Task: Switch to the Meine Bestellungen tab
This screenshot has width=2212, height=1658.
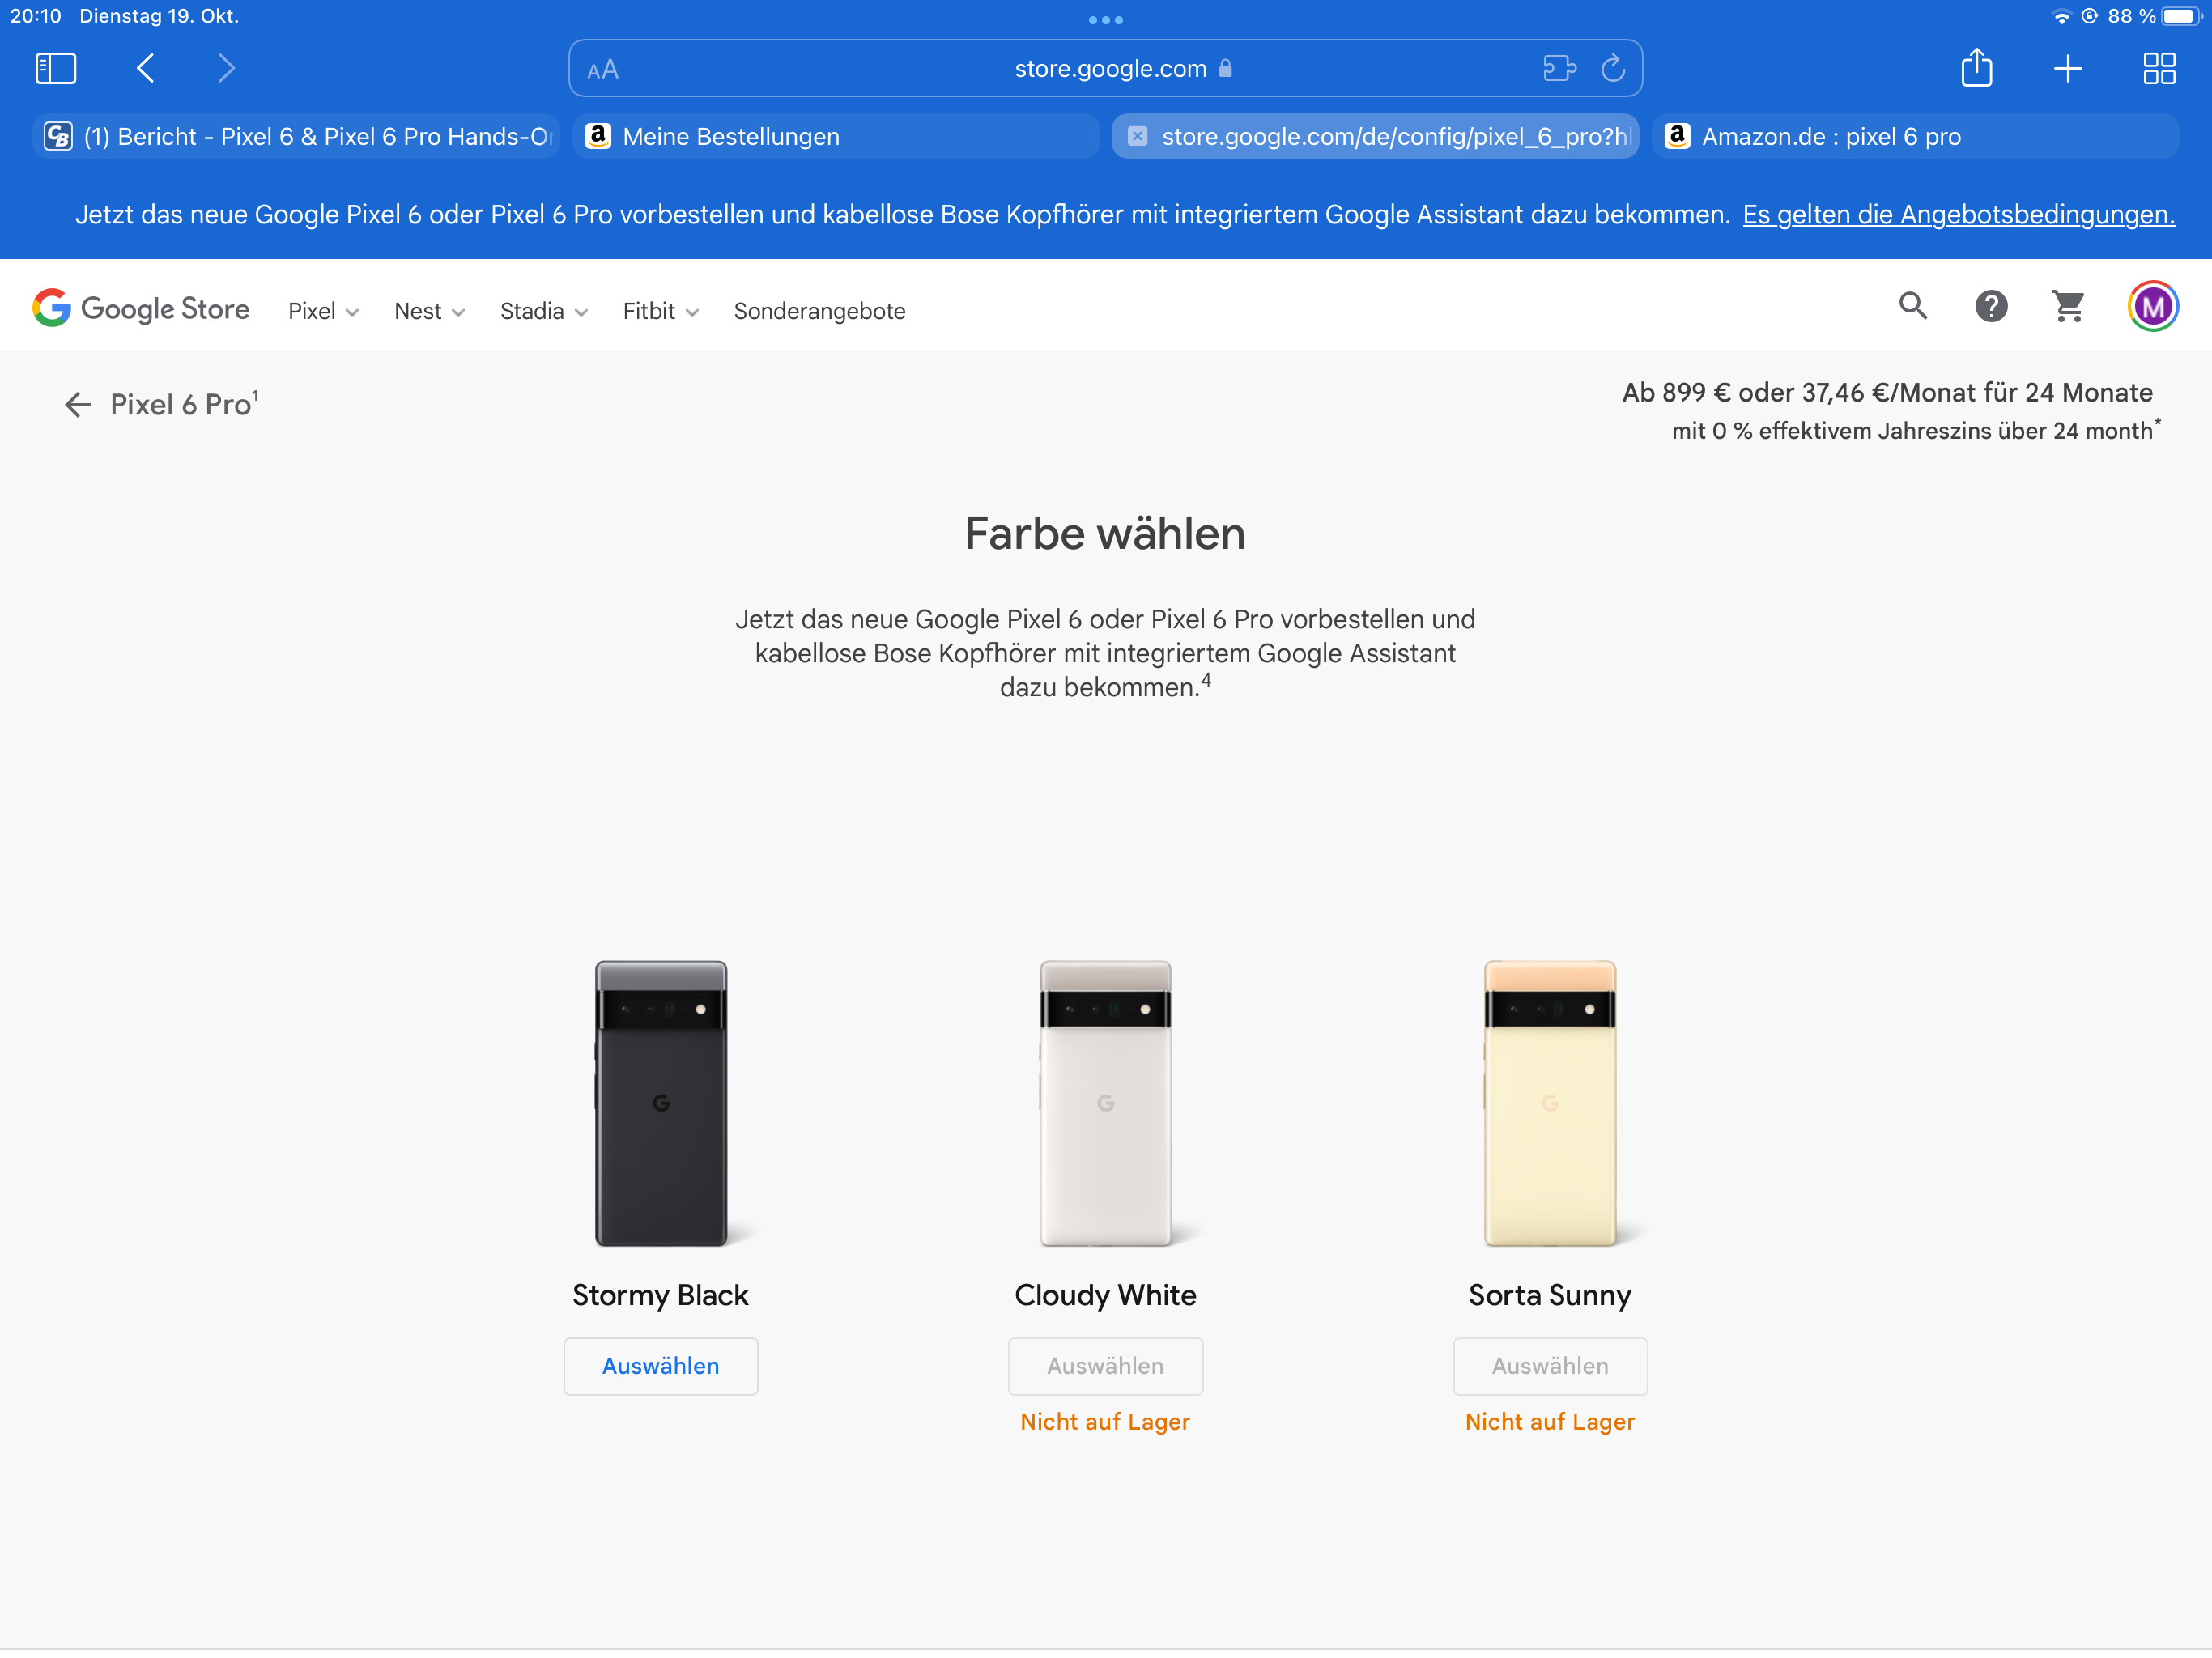Action: (835, 136)
